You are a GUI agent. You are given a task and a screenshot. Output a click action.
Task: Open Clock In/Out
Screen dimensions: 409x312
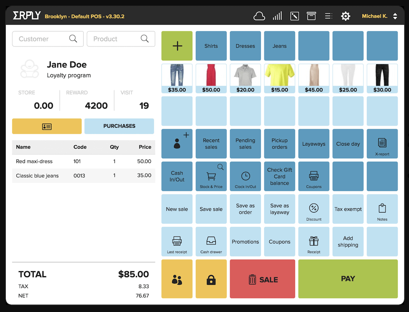tap(245, 176)
